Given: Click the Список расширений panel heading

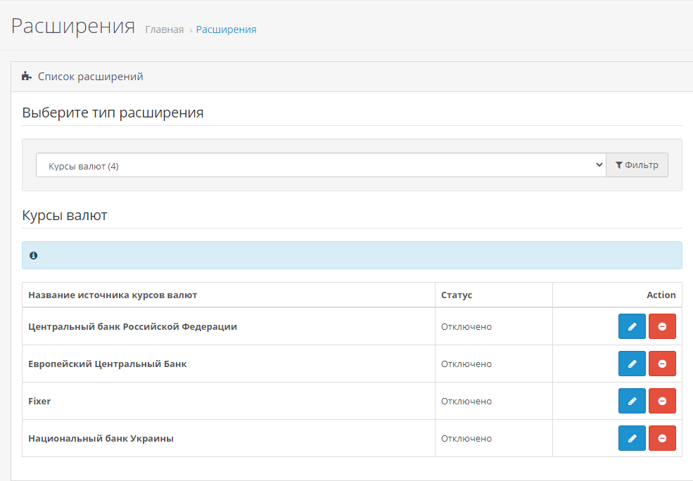Looking at the screenshot, I should click(90, 77).
